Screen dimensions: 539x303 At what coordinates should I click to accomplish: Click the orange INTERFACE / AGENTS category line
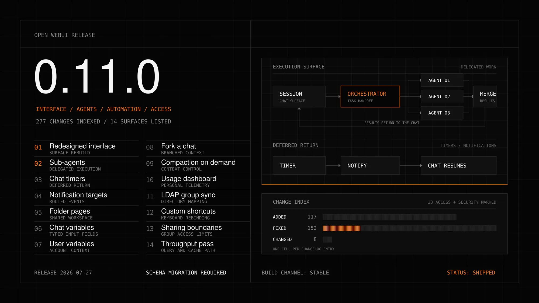coord(103,109)
